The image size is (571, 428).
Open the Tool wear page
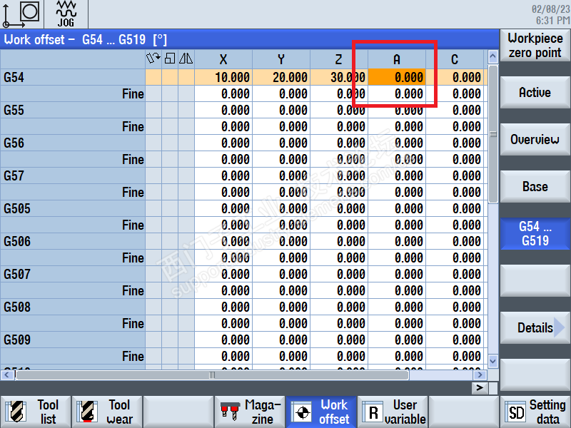(x=108, y=412)
